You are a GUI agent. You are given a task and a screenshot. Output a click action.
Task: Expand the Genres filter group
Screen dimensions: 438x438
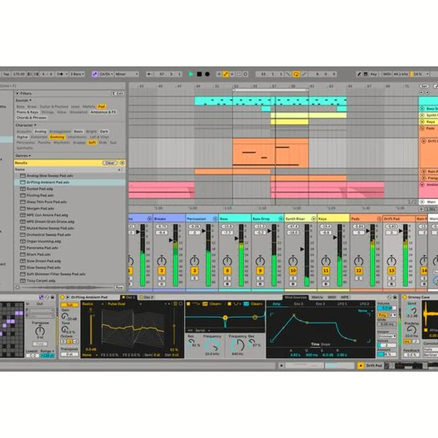click(23, 156)
